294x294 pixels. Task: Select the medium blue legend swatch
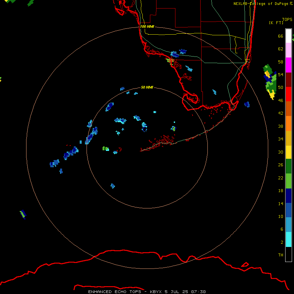288,210
